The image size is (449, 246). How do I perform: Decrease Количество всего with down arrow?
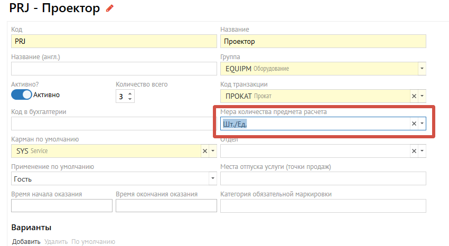tap(130, 99)
